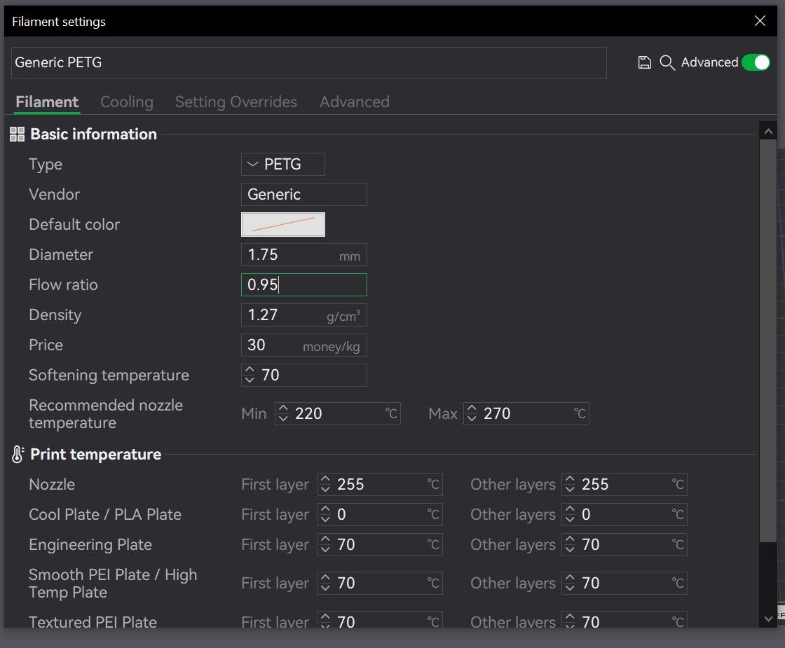785x648 pixels.
Task: Expand the filament Type dropdown showing PETG
Action: (x=283, y=164)
